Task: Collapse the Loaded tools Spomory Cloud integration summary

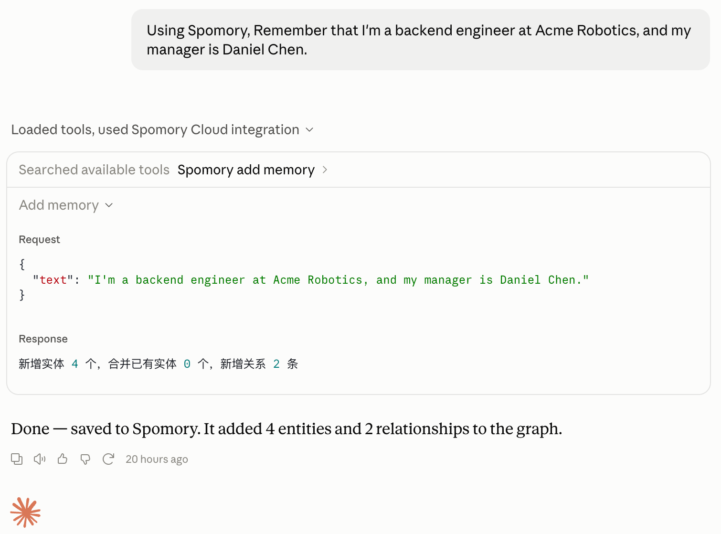Action: (162, 129)
